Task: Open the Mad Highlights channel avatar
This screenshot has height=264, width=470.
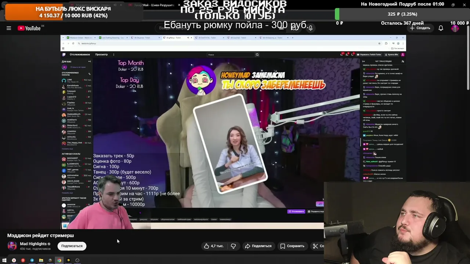Action: [12, 246]
